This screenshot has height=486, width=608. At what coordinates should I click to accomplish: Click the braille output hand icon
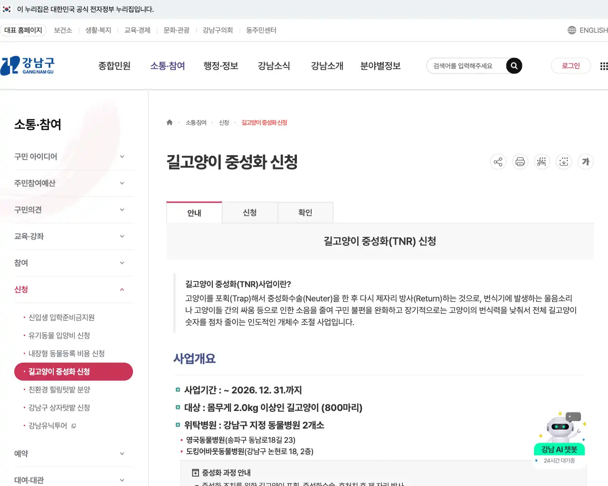pos(541,162)
